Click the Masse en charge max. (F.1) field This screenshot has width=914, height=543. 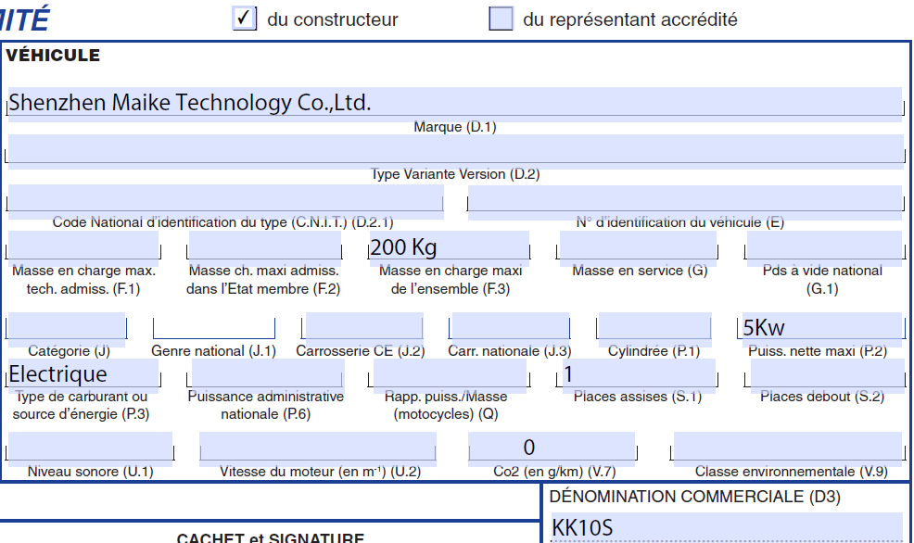pyautogui.click(x=83, y=246)
